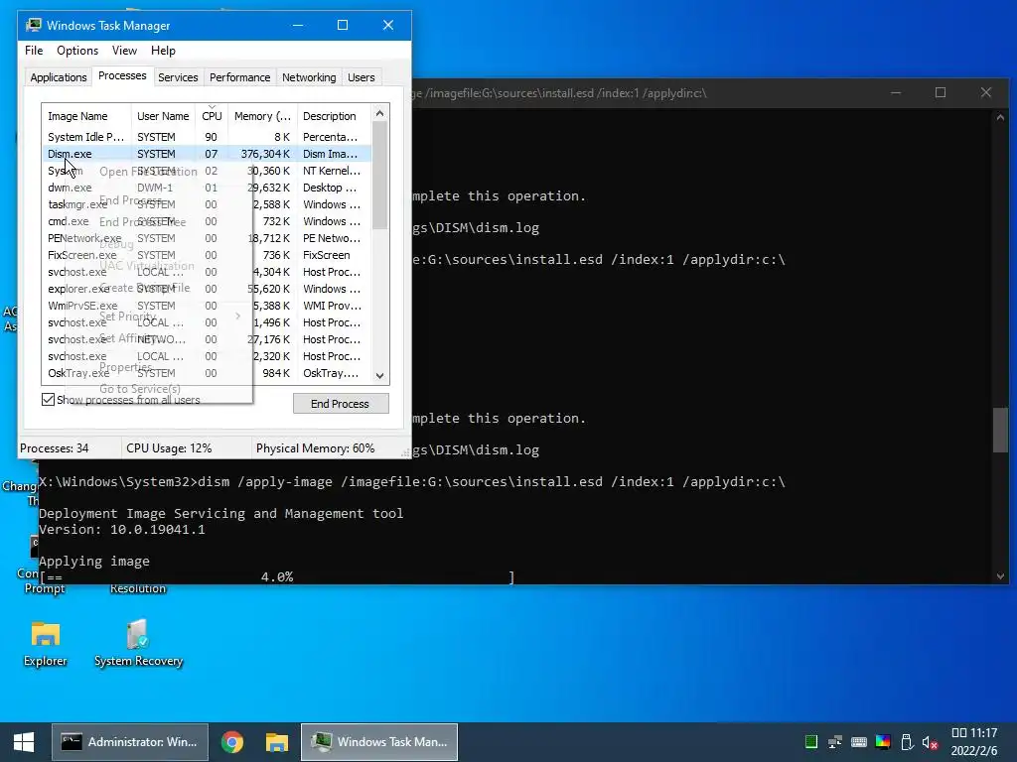This screenshot has height=762, width=1017.
Task: Select the cmd.exe process row
Action: coord(207,221)
